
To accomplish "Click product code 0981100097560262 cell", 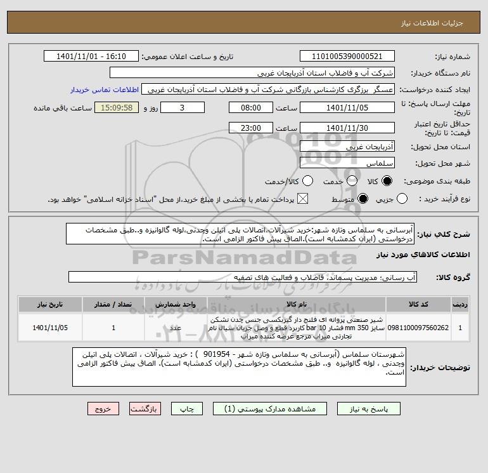I will tap(418, 328).
